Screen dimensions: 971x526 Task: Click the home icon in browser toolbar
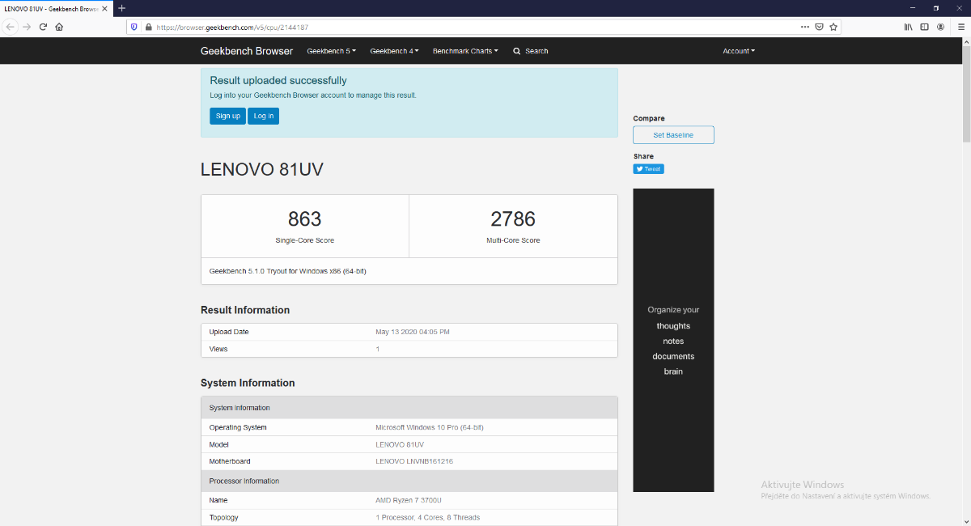tap(59, 27)
